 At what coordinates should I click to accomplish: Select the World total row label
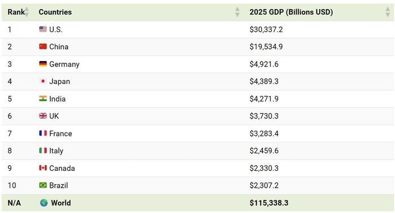pos(61,203)
